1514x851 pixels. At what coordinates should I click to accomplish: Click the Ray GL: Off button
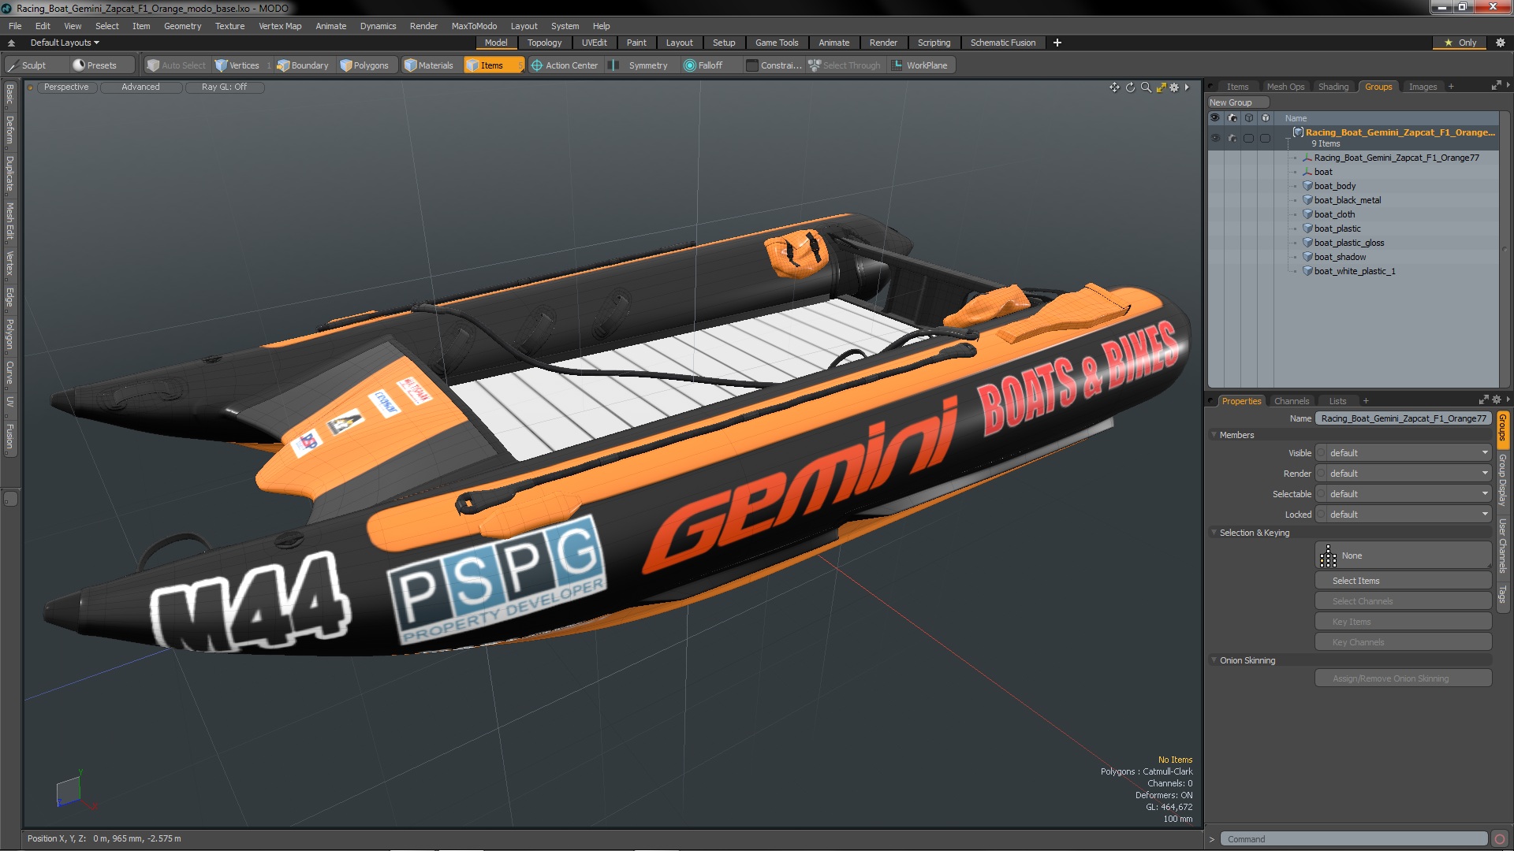224,87
